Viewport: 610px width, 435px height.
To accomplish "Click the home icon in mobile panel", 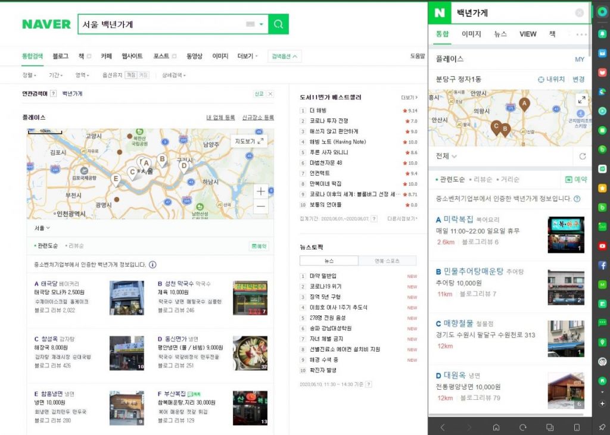I will pyautogui.click(x=496, y=427).
